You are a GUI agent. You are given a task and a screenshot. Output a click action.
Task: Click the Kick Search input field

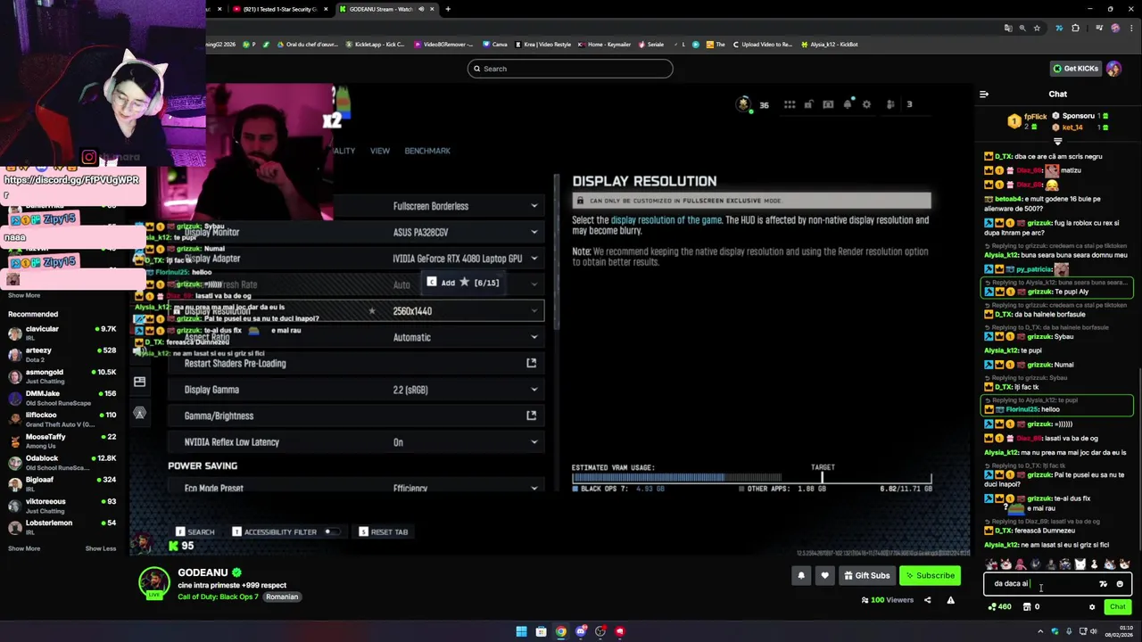[570, 69]
